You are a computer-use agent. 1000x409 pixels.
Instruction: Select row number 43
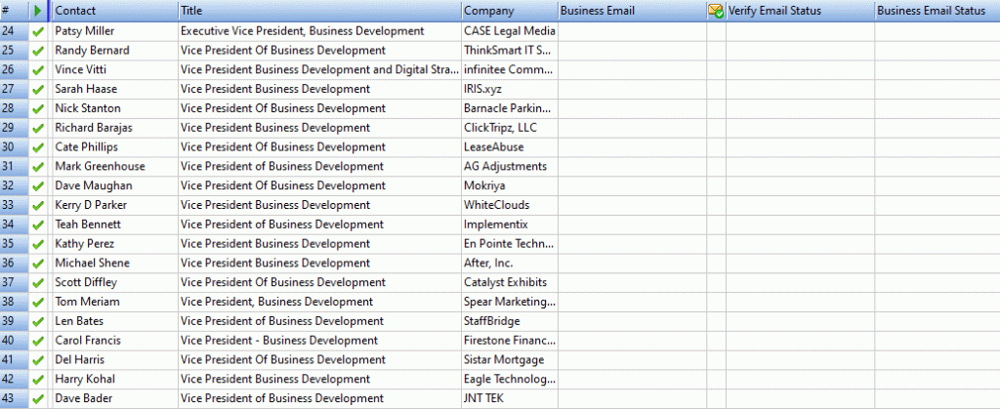[x=14, y=398]
